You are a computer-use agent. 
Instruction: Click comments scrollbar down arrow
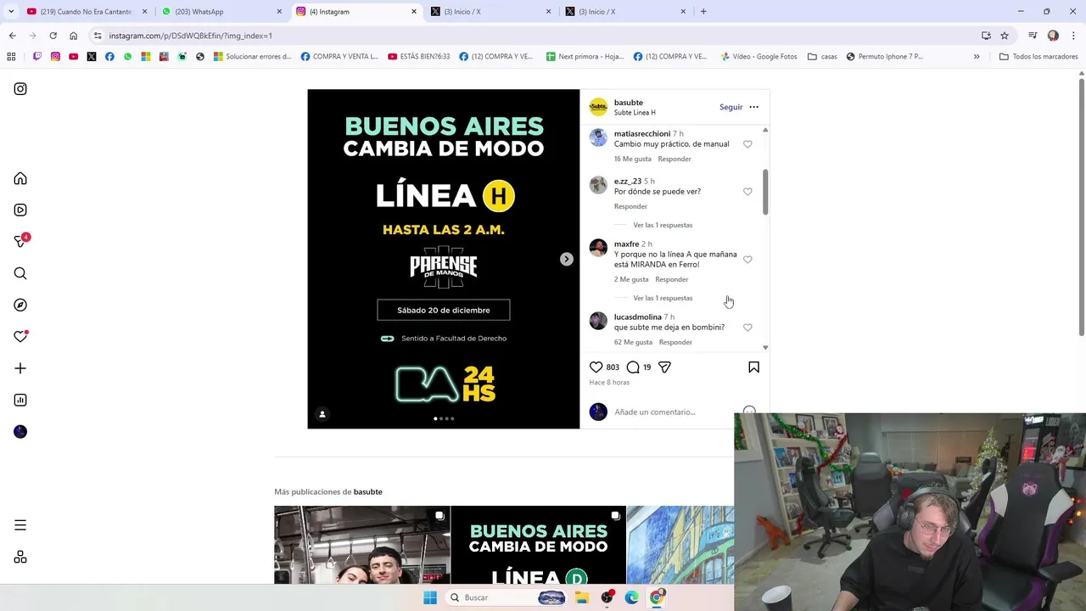pos(765,348)
